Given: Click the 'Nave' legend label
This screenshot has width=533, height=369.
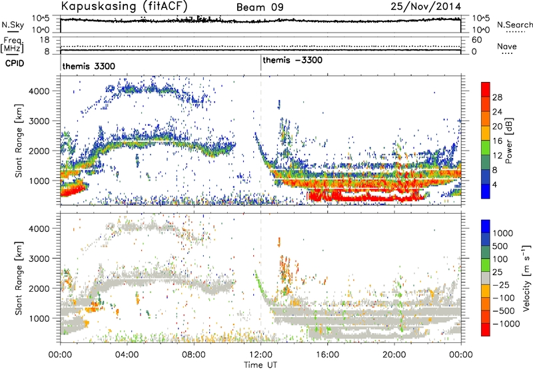Looking at the screenshot, I should [507, 46].
